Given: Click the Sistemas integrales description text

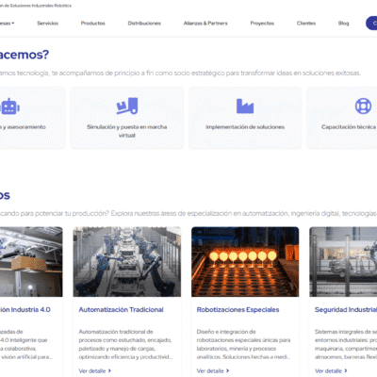Looking at the screenshot, I should (346, 344).
